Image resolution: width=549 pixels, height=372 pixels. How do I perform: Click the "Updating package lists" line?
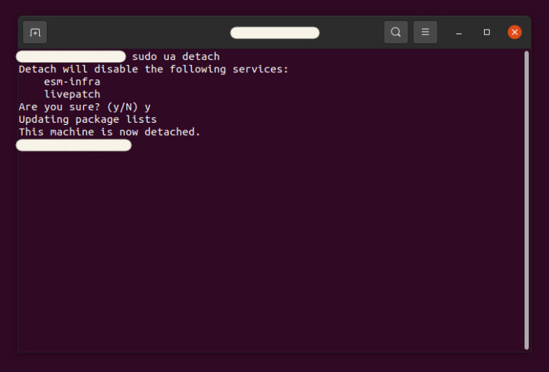(x=87, y=119)
